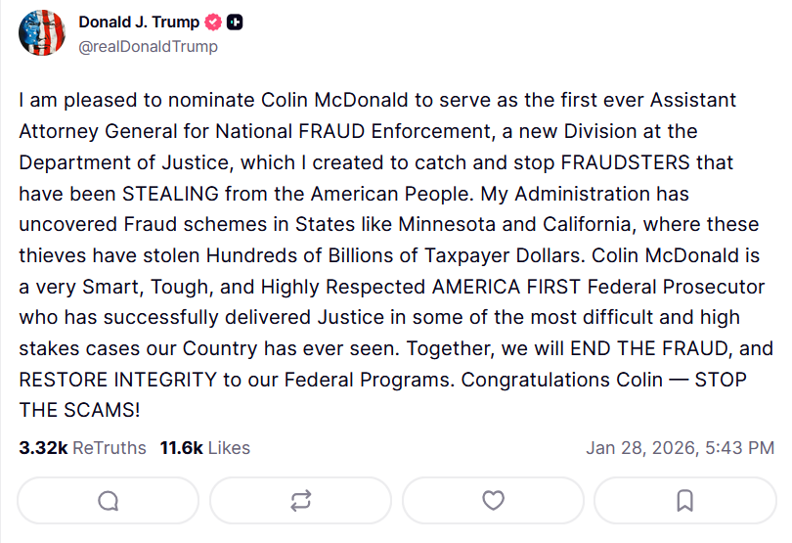Click the word 'STEALING' in post
The width and height of the screenshot is (792, 543).
[171, 194]
